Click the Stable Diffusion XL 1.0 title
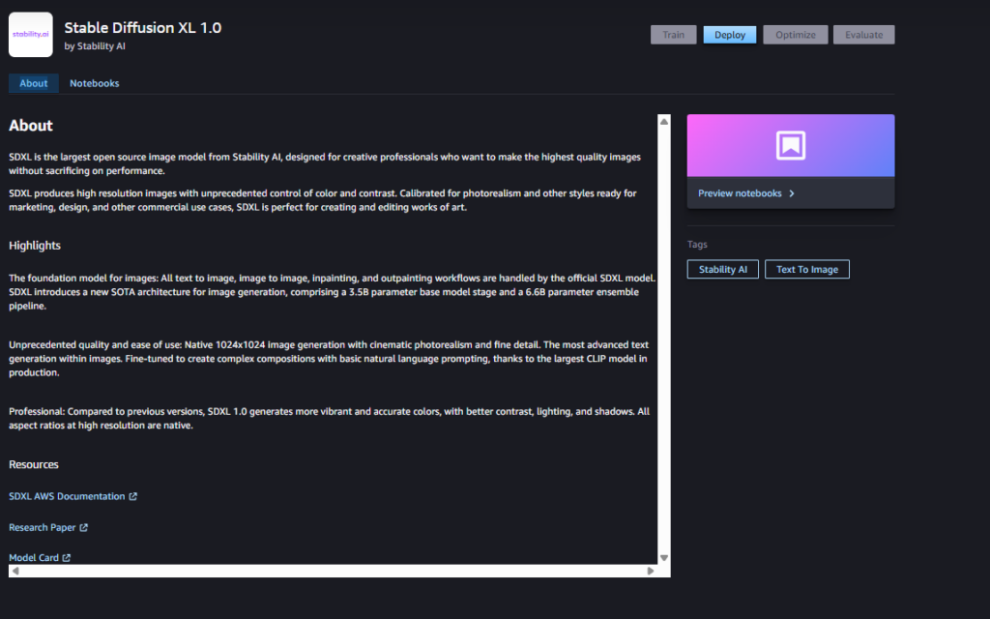Screen dimensions: 990x619 point(143,28)
